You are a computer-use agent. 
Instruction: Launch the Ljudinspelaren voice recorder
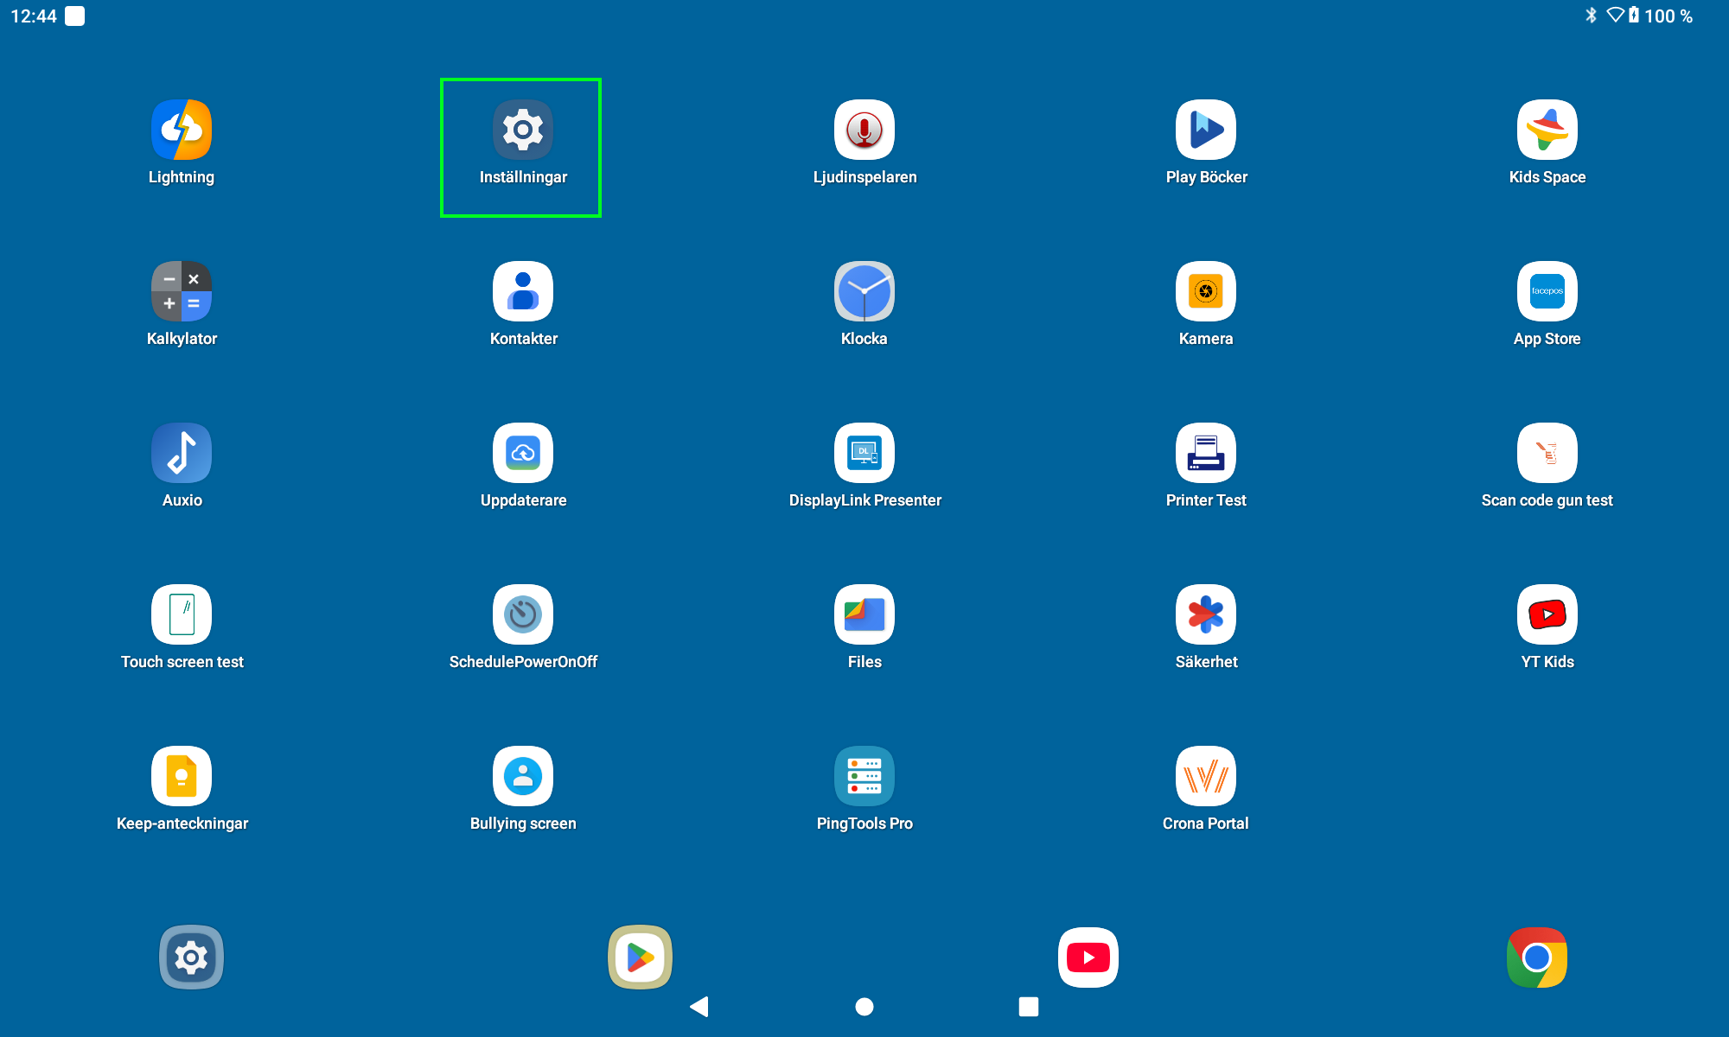(x=864, y=130)
